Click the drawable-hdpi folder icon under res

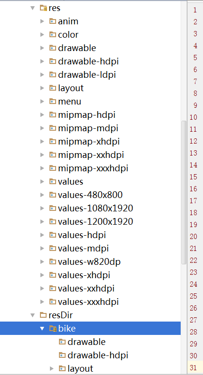pos(53,62)
